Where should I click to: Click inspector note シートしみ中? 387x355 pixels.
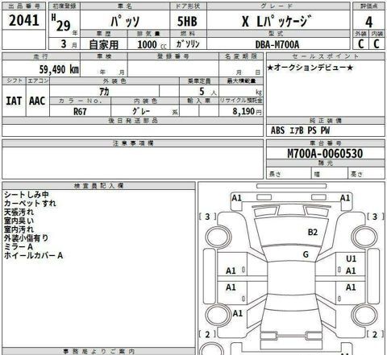click(27, 195)
